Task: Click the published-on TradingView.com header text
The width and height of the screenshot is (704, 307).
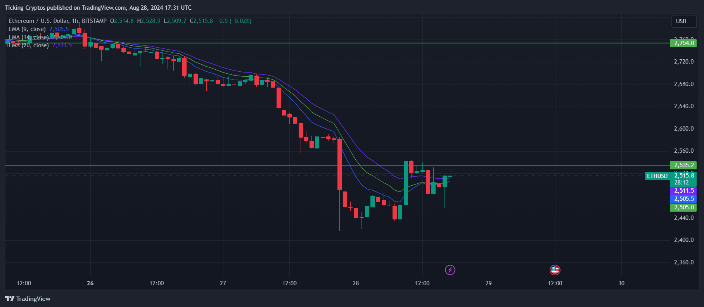Action: point(98,8)
